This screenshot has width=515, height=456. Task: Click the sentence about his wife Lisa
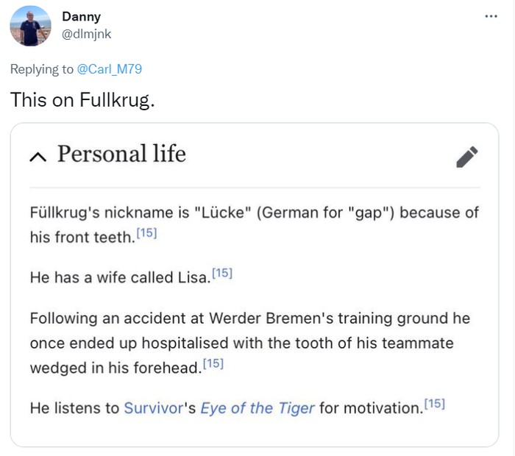119,277
